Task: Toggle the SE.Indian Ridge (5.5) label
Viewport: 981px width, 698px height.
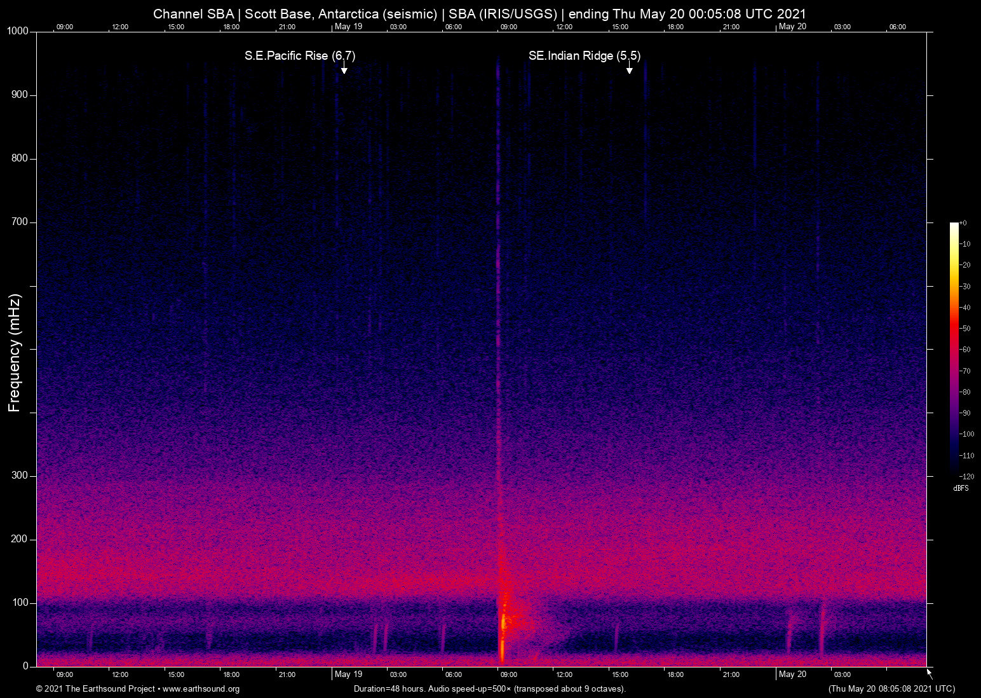Action: (584, 56)
